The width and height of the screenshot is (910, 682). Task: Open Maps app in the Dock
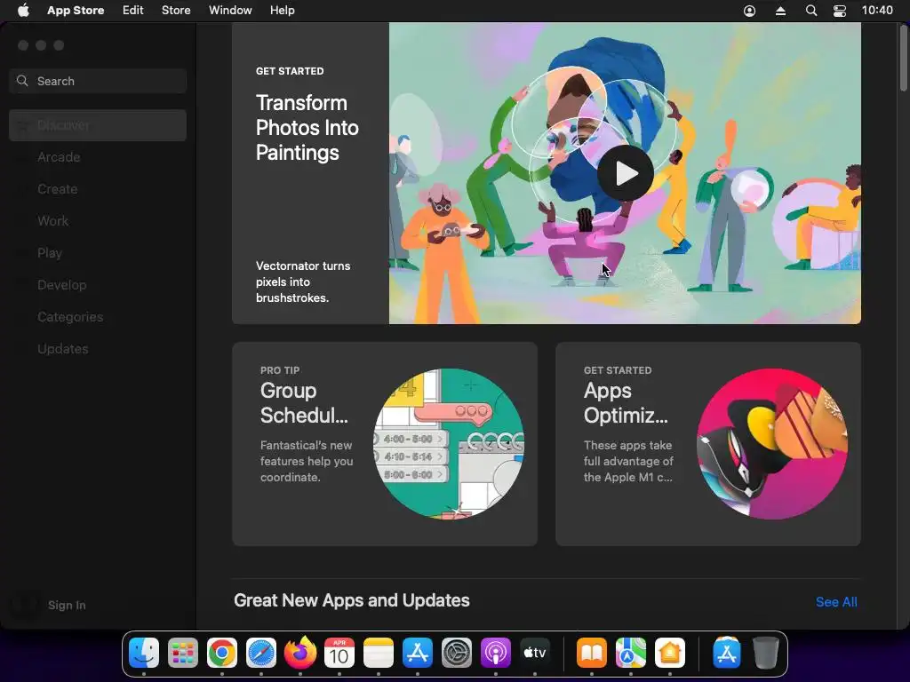pyautogui.click(x=631, y=653)
